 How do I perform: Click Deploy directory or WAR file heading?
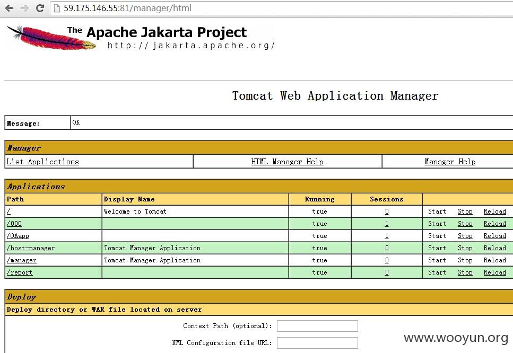(104, 310)
